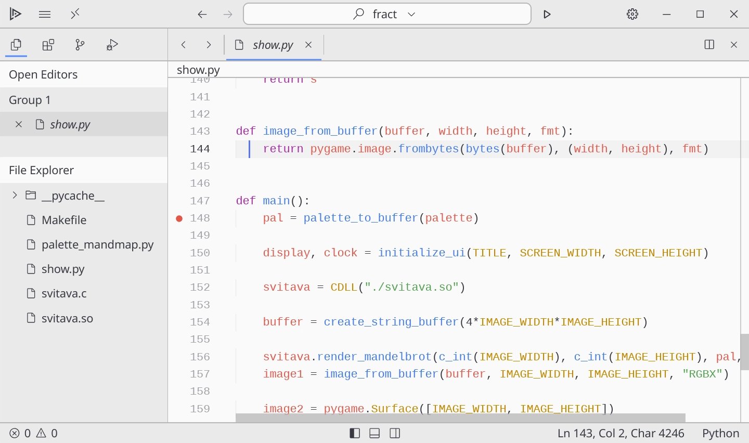
Task: Select the Explorer files icon
Action: [16, 45]
